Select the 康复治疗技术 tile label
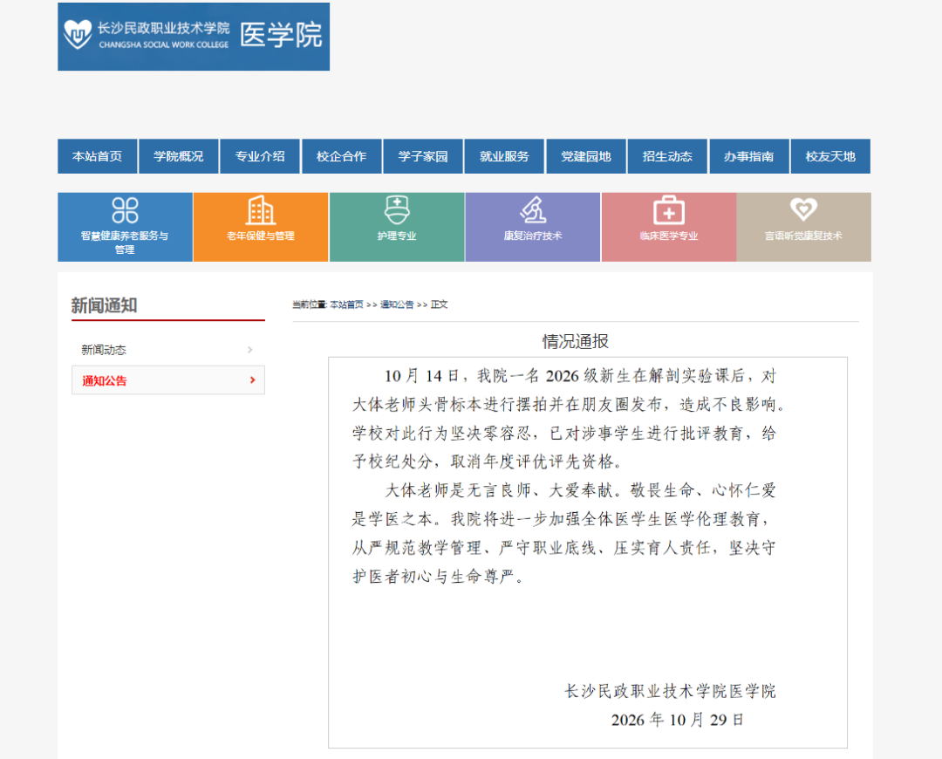This screenshot has width=942, height=759. [x=533, y=236]
